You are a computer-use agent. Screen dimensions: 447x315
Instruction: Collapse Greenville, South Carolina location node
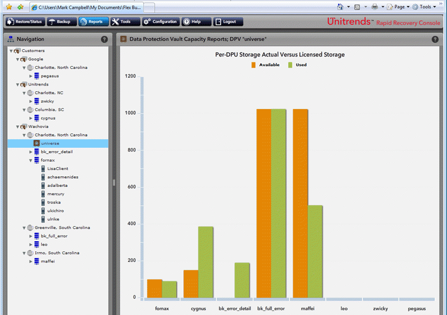pos(24,228)
